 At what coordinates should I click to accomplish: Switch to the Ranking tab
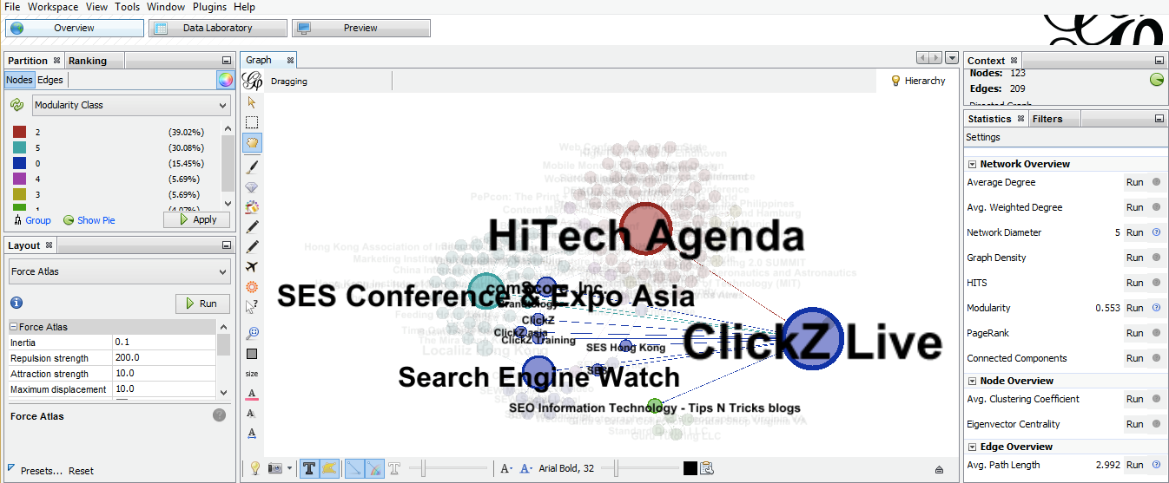[88, 61]
